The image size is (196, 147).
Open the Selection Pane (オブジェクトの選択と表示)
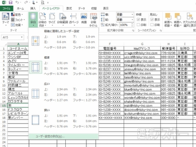coord(189,20)
